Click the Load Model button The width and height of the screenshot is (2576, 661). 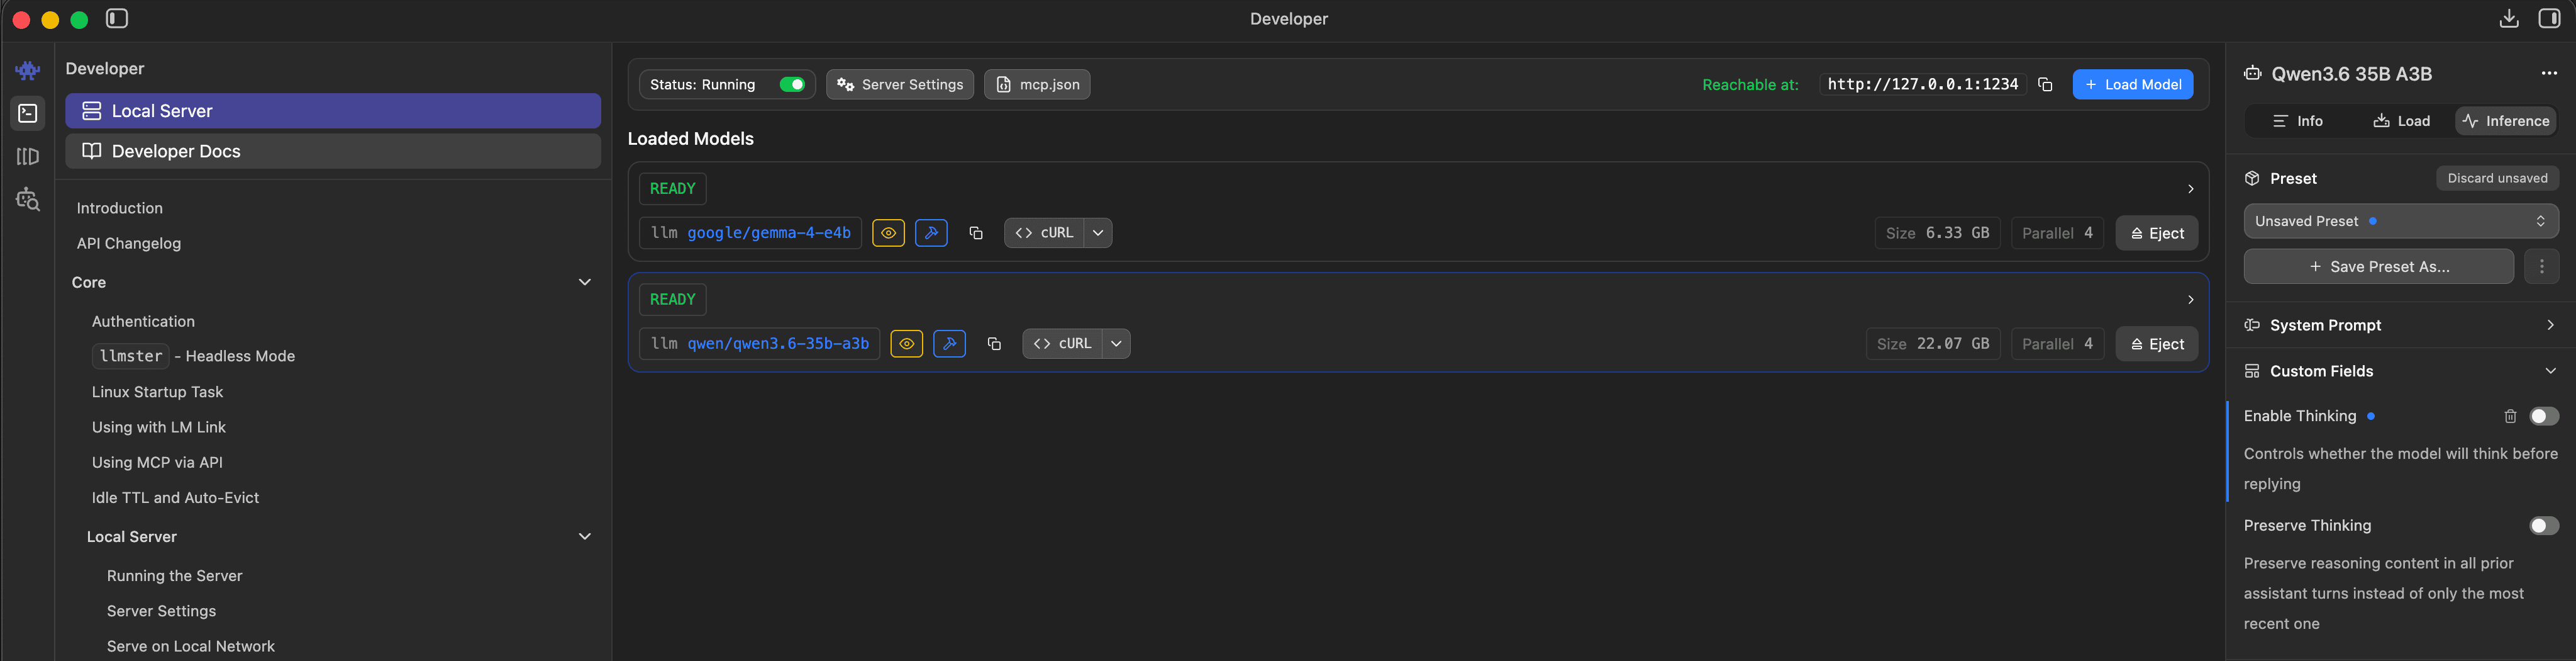pyautogui.click(x=2133, y=85)
